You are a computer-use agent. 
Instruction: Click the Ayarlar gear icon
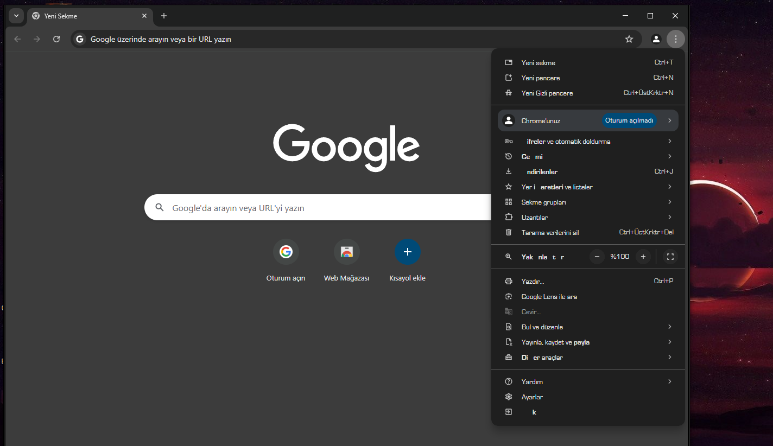pos(509,397)
